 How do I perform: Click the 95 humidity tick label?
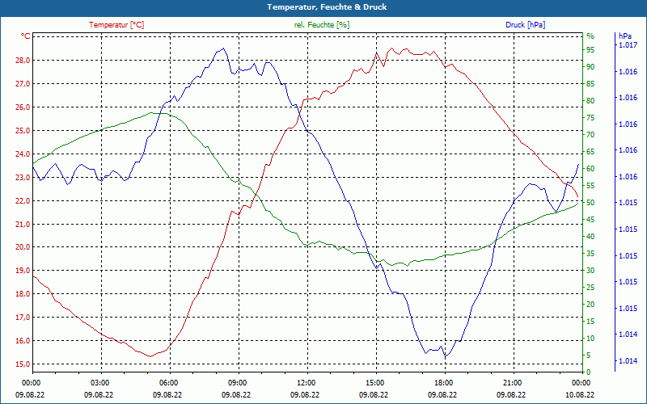[x=590, y=50]
